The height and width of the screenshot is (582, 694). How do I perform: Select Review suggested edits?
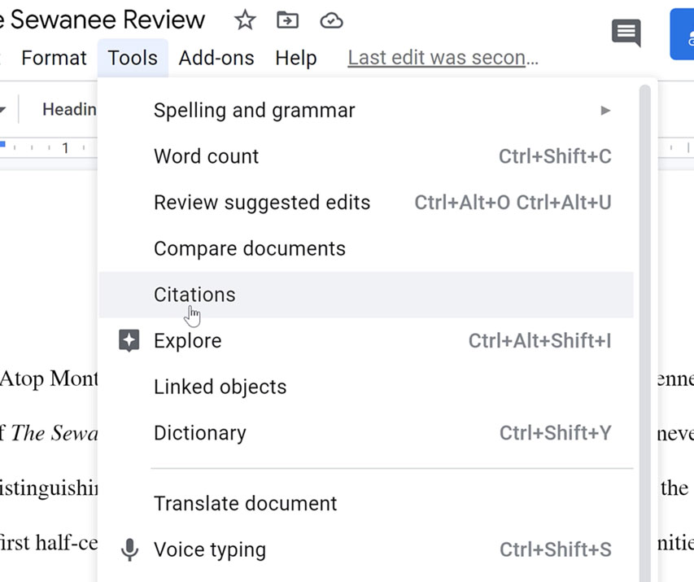click(261, 202)
